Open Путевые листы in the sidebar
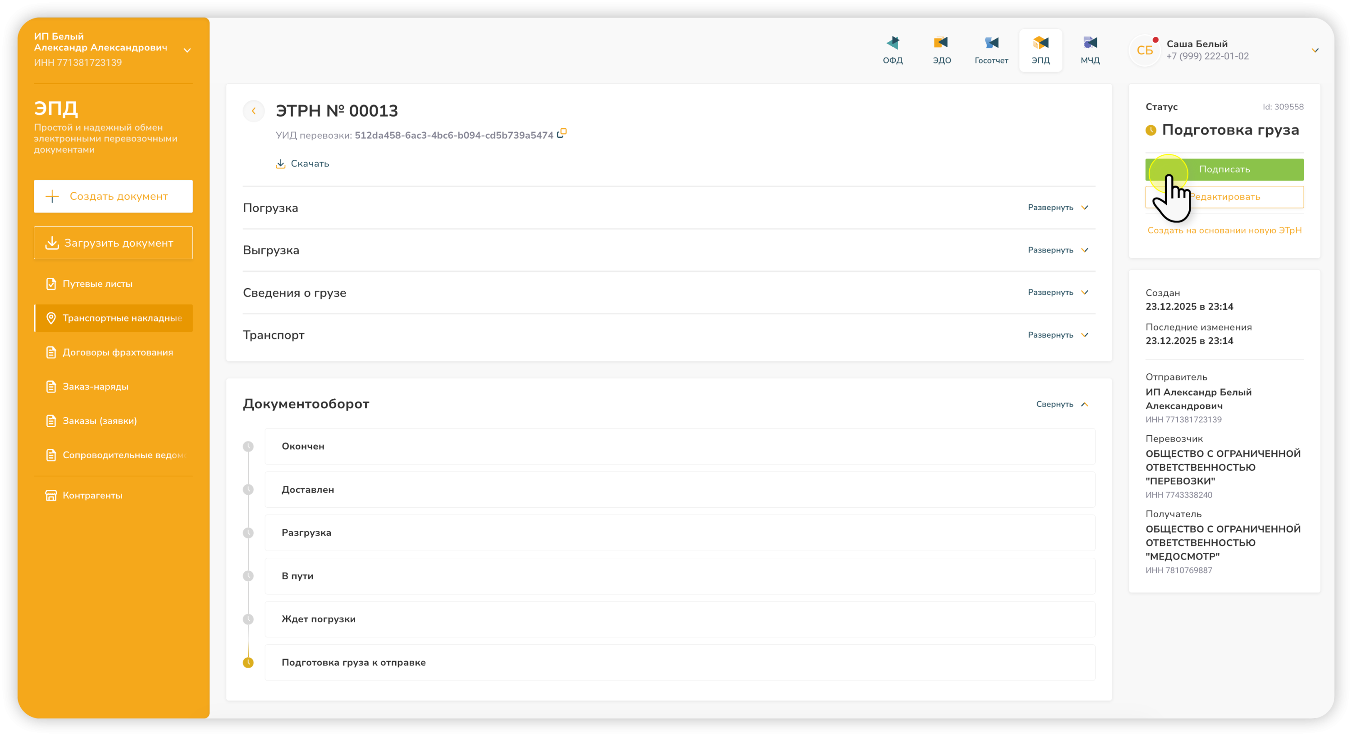1352x736 pixels. pyautogui.click(x=98, y=284)
